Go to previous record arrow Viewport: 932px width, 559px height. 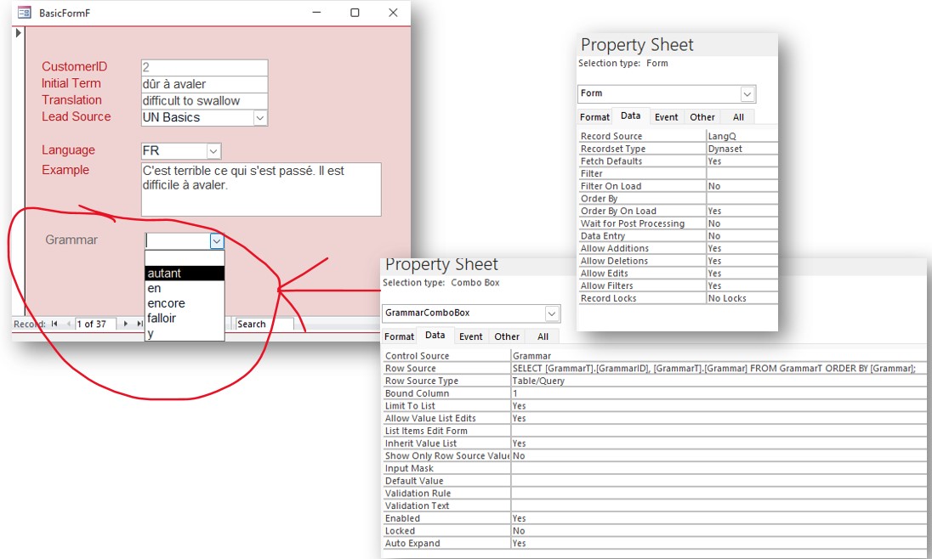[x=67, y=324]
